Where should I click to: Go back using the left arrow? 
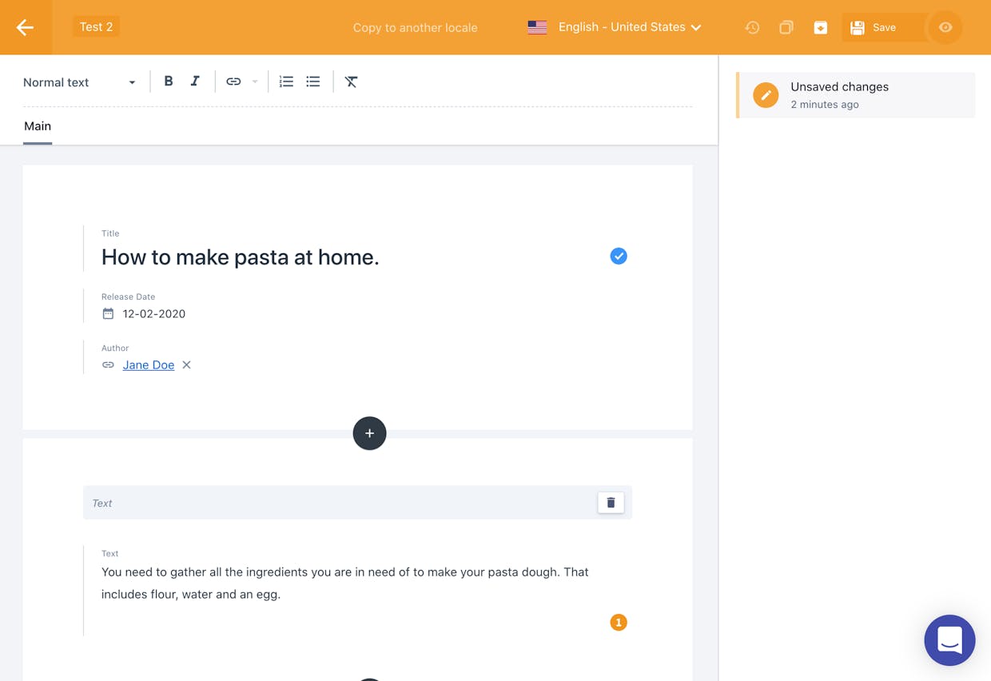pos(26,27)
